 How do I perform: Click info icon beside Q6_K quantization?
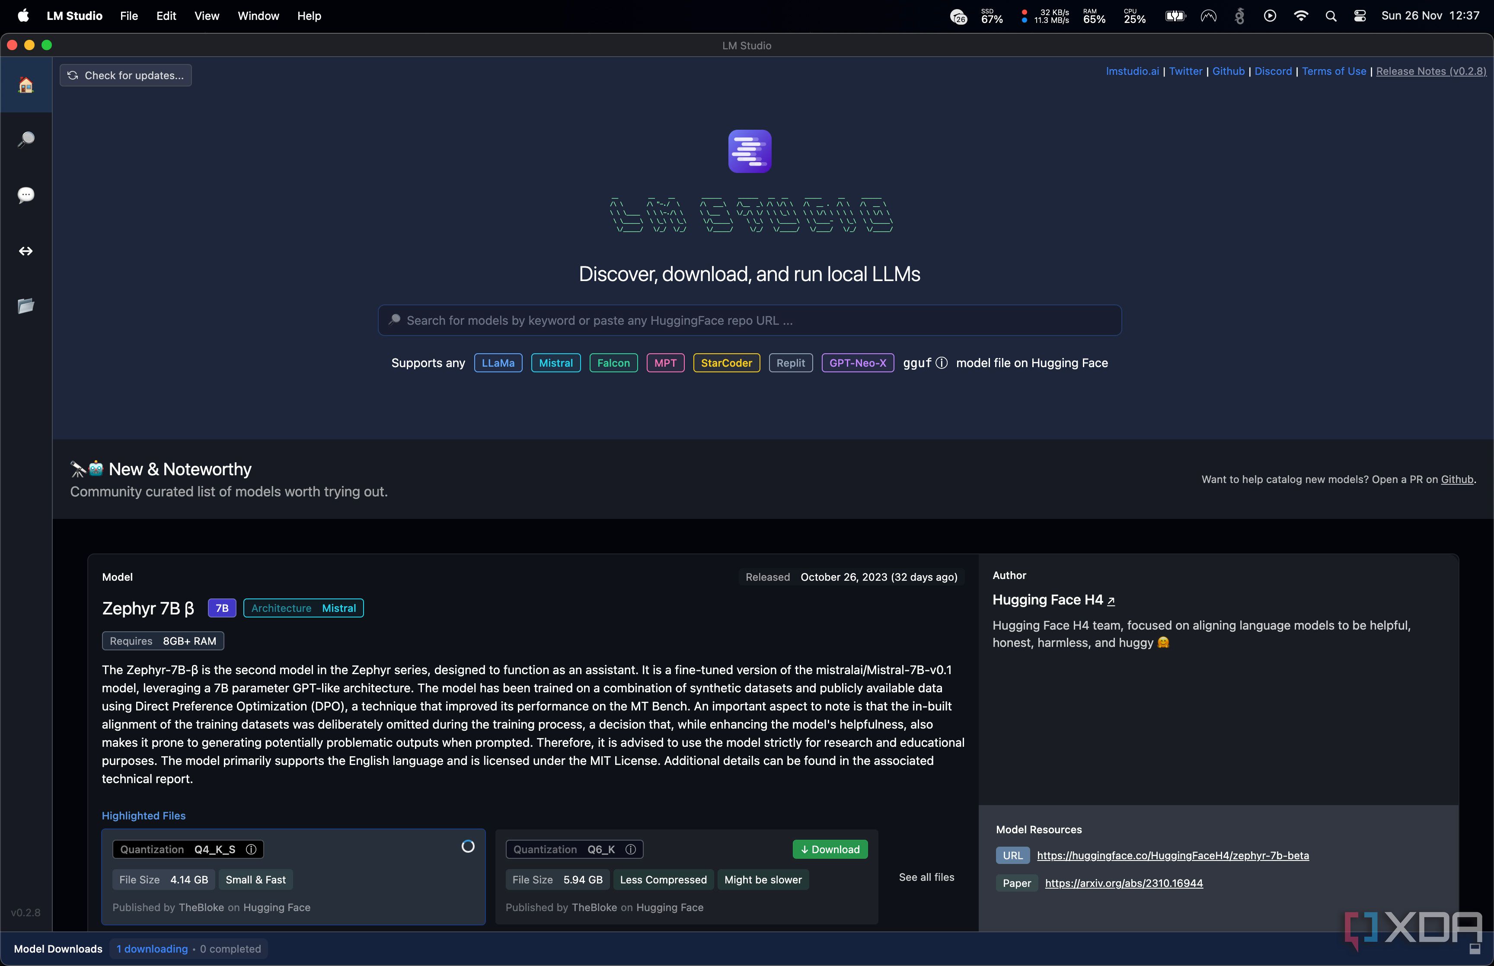click(x=631, y=849)
